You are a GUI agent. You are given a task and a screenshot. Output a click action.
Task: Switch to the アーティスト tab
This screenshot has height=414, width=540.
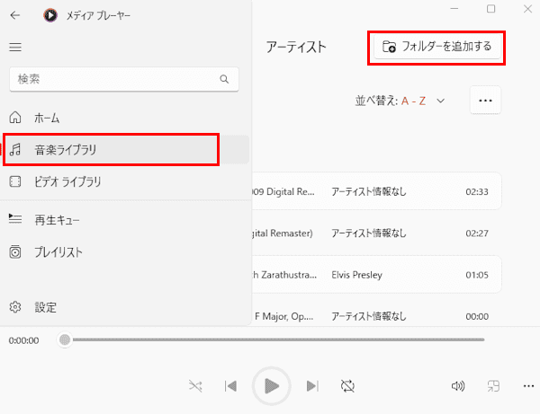point(296,47)
